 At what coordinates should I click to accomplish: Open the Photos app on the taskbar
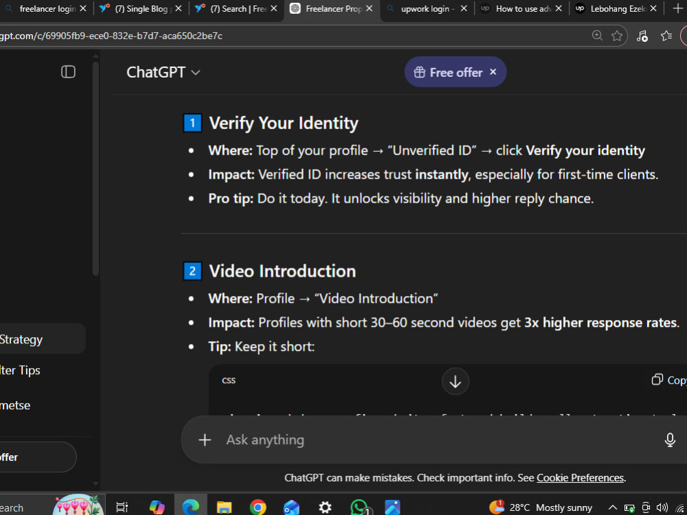click(392, 507)
